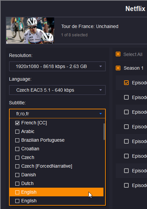
Task: Check the Dutch subtitle checkbox
Action: (x=17, y=184)
